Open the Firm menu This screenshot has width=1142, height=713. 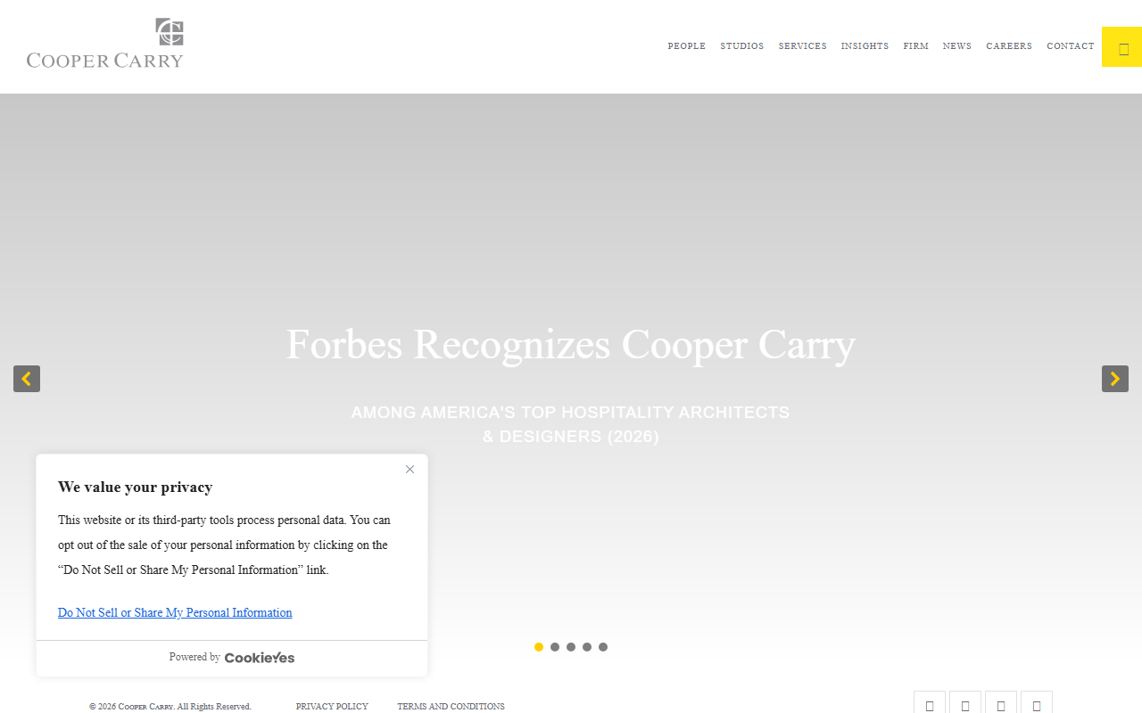(x=915, y=46)
